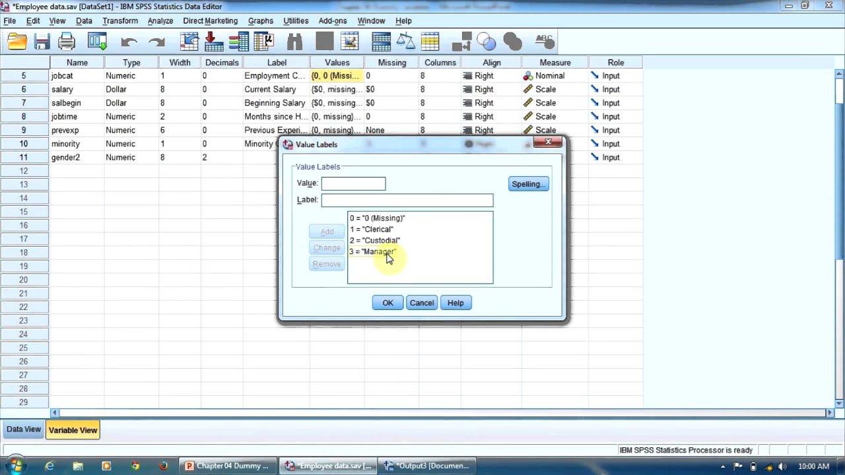Click the Right align cell for jobtime
The height and width of the screenshot is (475, 845).
(491, 117)
